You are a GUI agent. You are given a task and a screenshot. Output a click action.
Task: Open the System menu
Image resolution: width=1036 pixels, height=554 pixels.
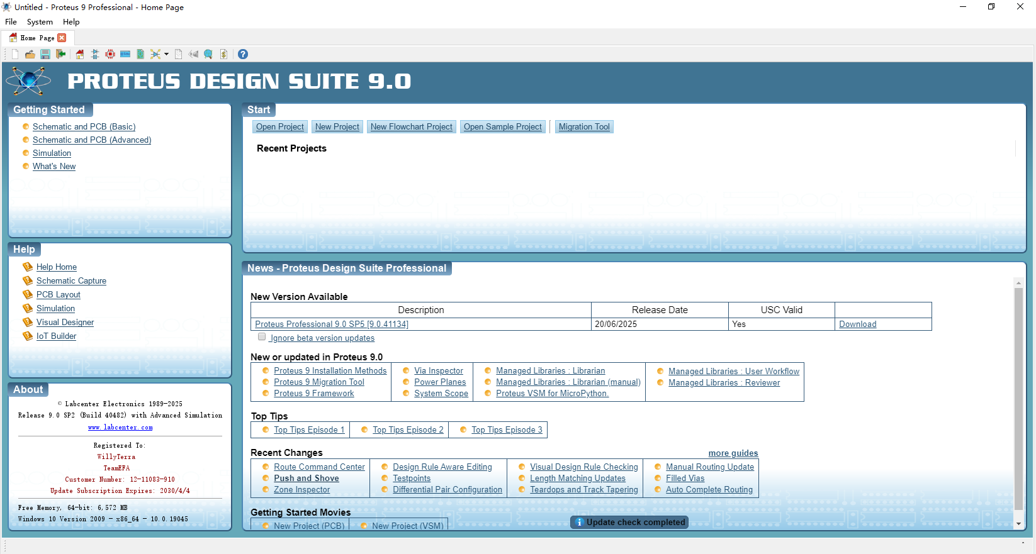click(40, 22)
